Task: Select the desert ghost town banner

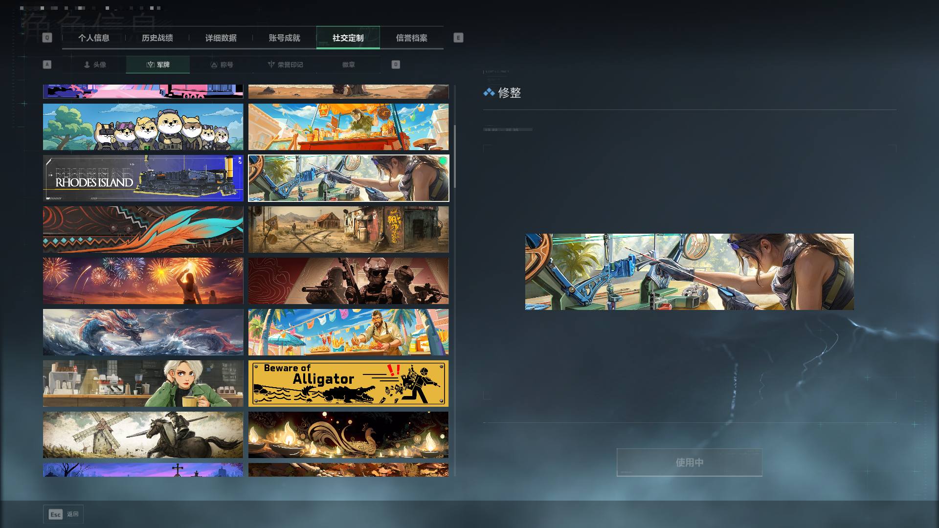Action: (348, 229)
